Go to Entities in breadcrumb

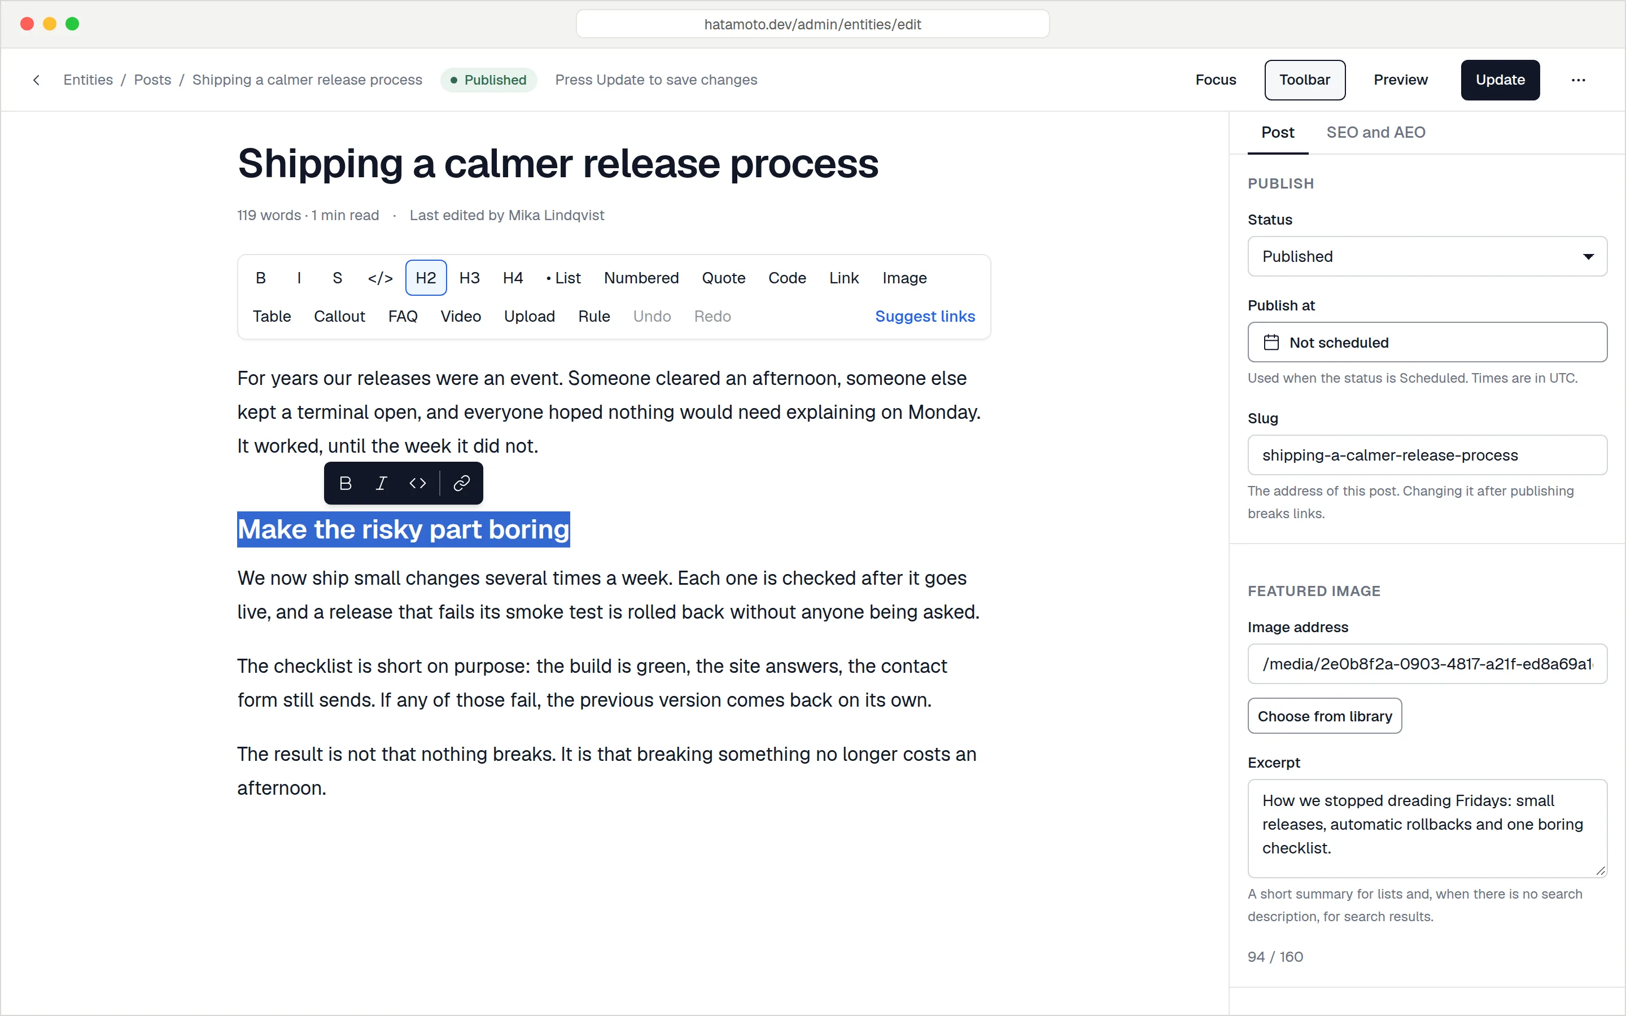coord(88,80)
